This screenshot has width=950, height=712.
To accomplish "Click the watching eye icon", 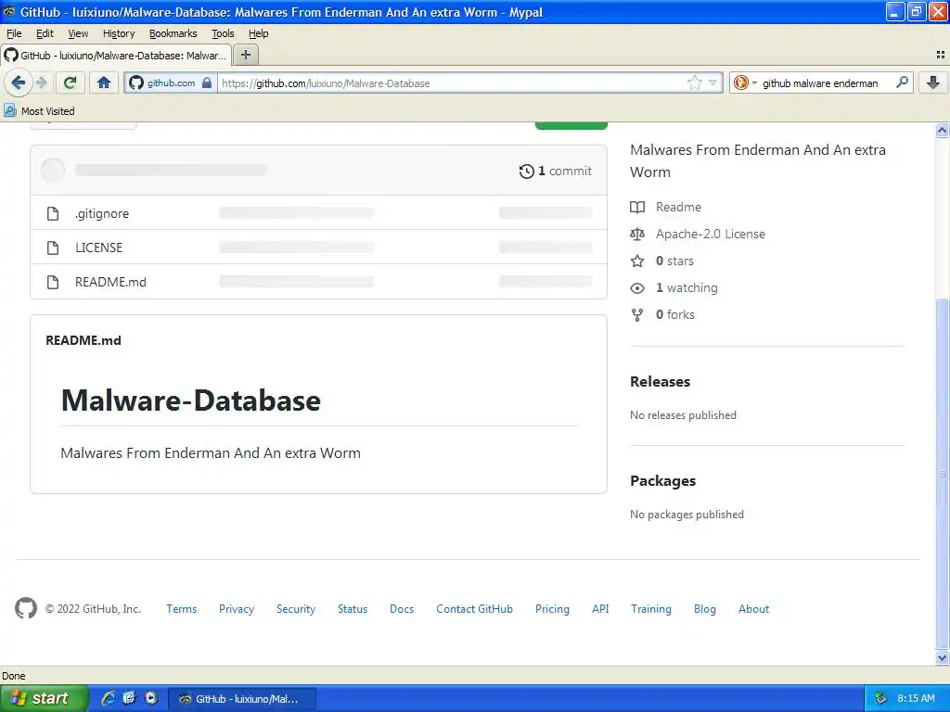I will pos(637,288).
